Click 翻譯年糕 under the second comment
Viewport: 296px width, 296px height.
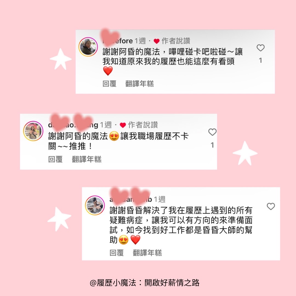87,159
